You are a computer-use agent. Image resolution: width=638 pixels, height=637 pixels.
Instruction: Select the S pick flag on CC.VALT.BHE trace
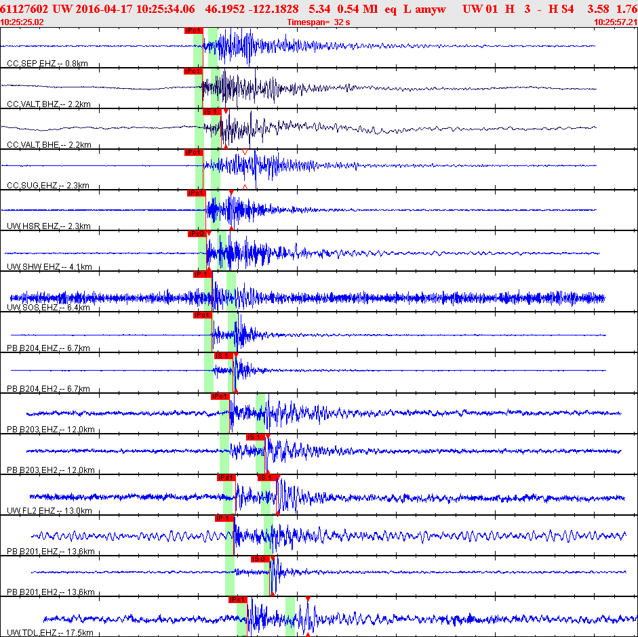tap(212, 111)
